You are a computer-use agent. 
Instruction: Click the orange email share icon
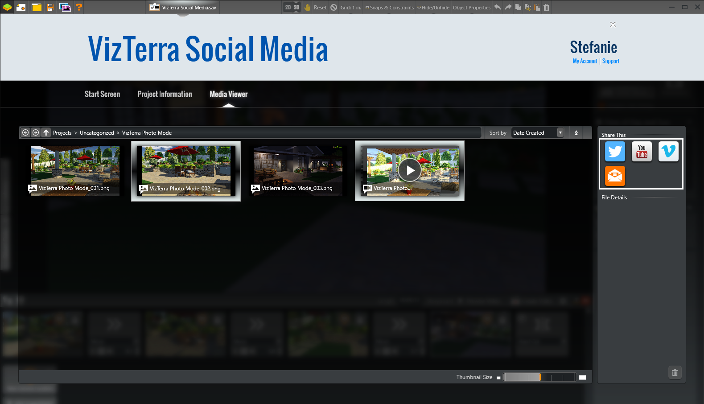pyautogui.click(x=615, y=176)
